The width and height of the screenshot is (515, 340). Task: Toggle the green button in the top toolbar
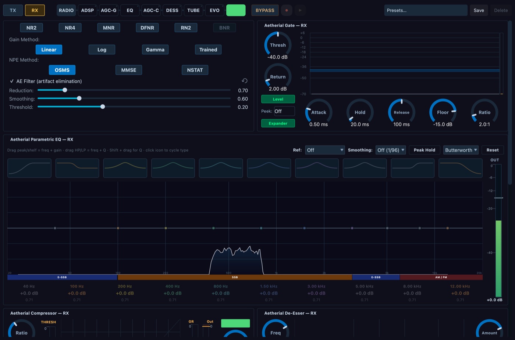click(x=236, y=10)
